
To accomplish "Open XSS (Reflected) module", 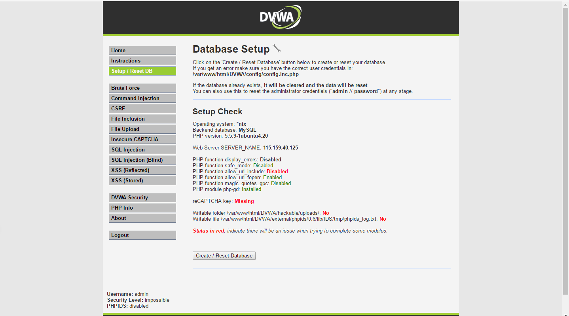I will tap(142, 170).
